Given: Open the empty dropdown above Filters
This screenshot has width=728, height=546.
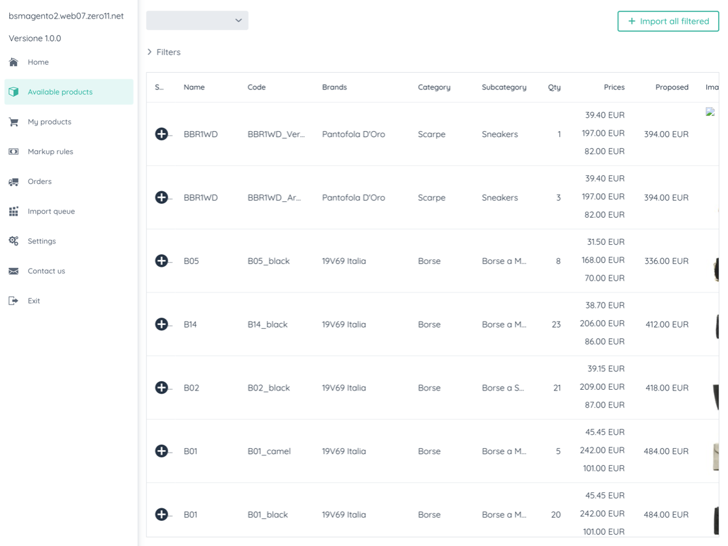Looking at the screenshot, I should (197, 21).
